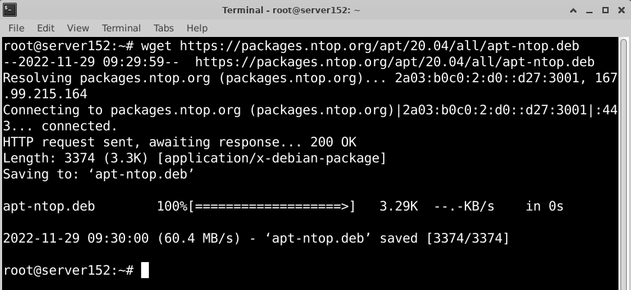Open the Edit menu
This screenshot has height=290, width=631.
[45, 28]
